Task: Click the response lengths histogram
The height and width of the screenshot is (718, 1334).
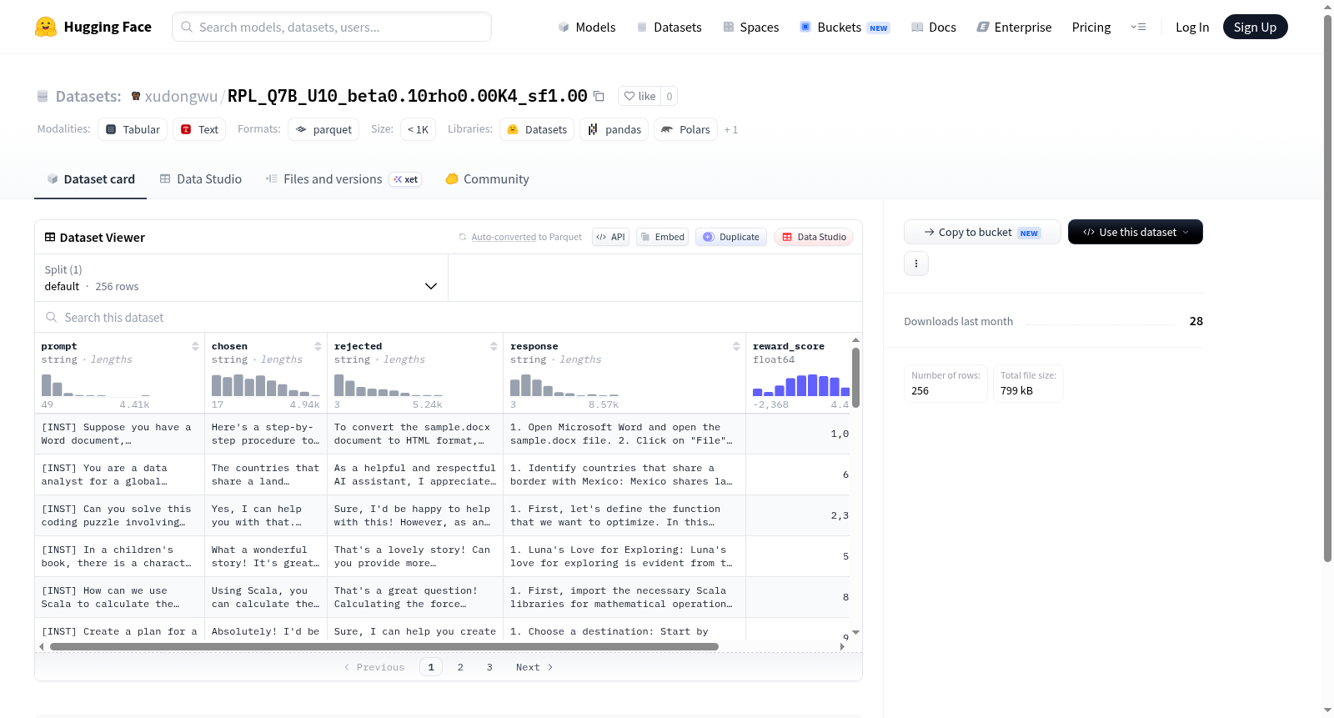Action: [x=564, y=384]
